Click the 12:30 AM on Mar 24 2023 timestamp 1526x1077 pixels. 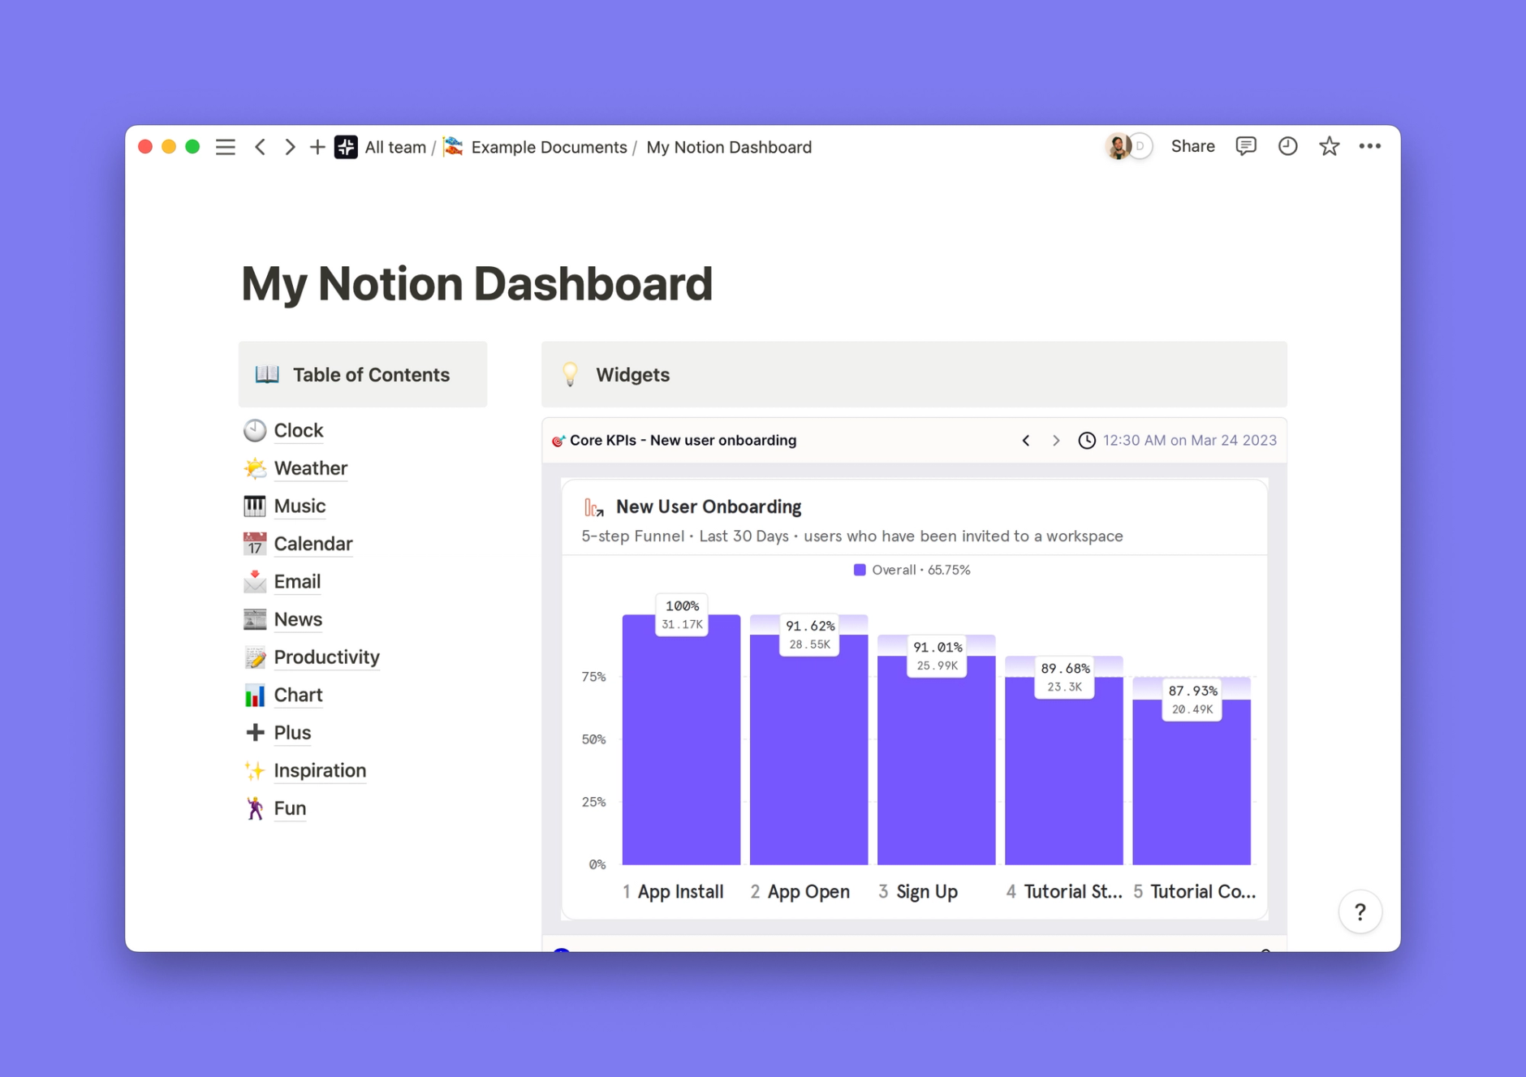[x=1190, y=440]
